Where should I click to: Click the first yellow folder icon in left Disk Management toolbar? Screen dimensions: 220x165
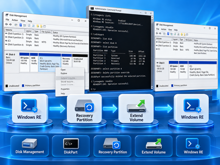pos(38,26)
